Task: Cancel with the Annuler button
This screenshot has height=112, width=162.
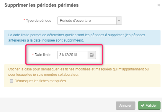Action: pyautogui.click(x=125, y=106)
